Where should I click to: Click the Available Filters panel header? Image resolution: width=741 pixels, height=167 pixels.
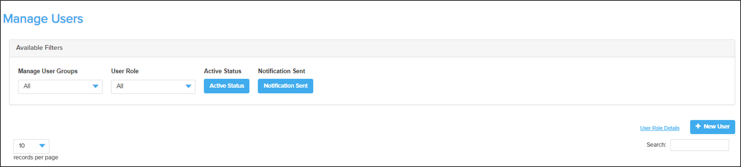(372, 48)
